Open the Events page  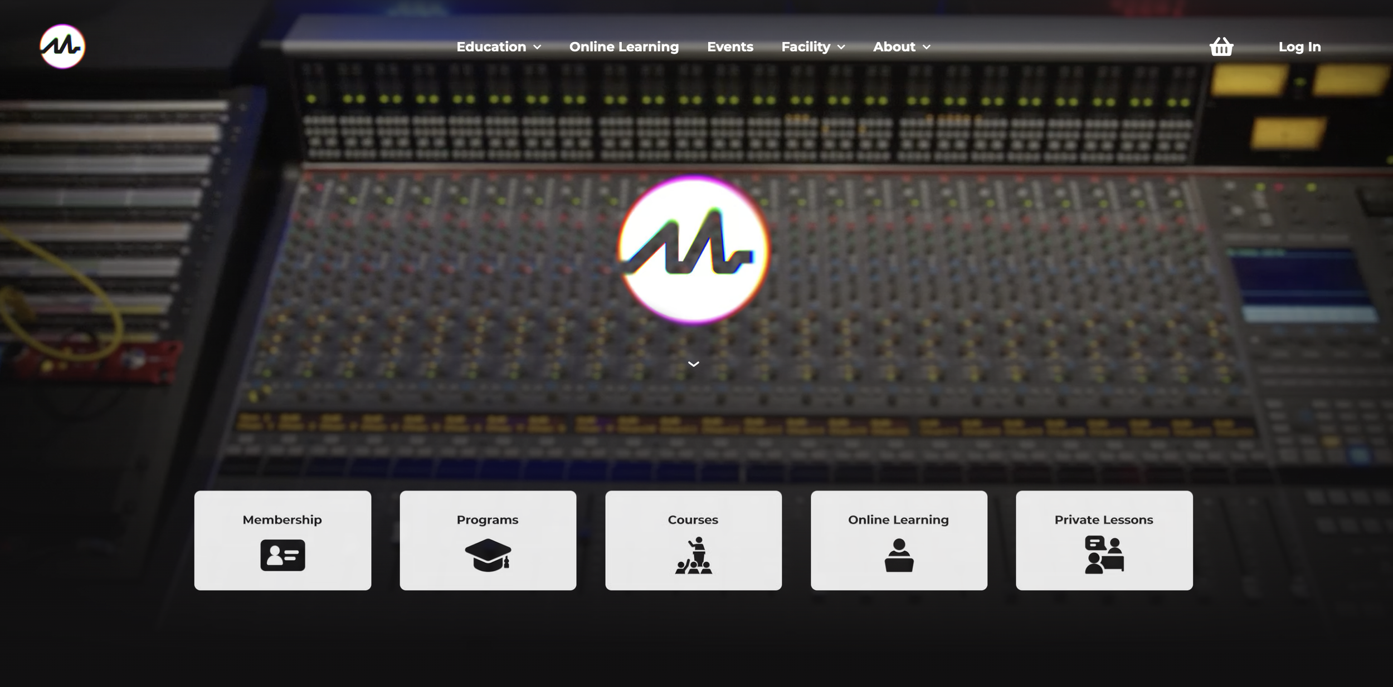click(730, 47)
